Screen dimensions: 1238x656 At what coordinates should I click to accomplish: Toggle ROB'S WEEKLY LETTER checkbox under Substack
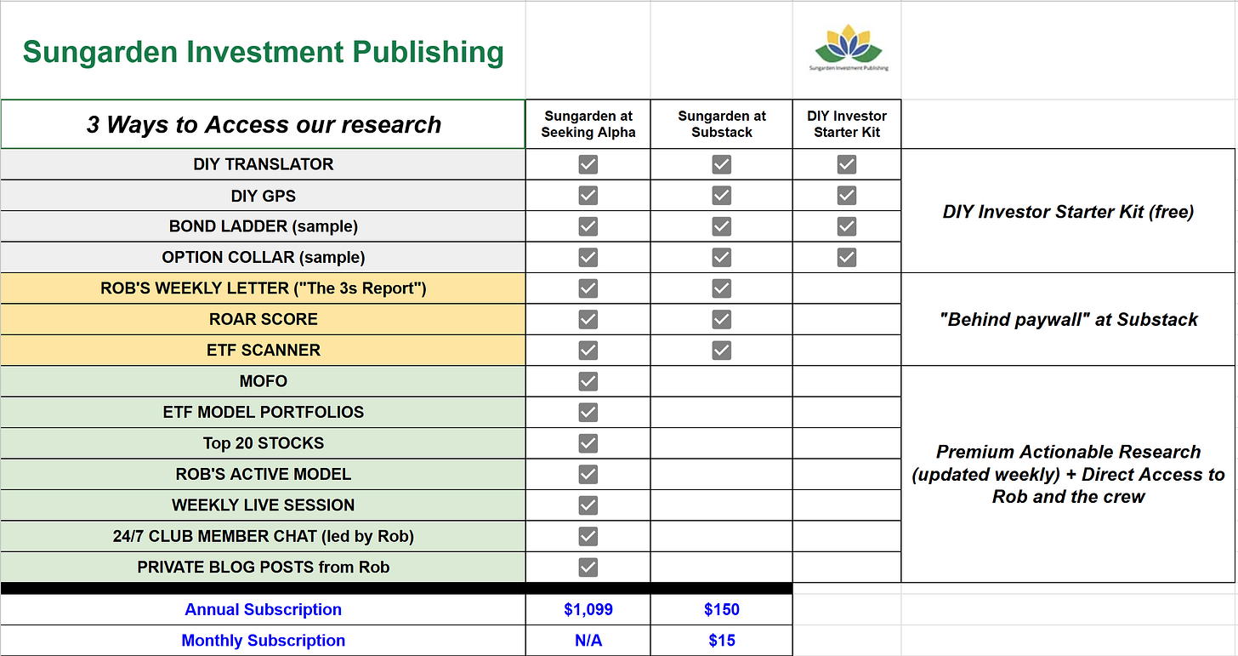[x=722, y=288]
